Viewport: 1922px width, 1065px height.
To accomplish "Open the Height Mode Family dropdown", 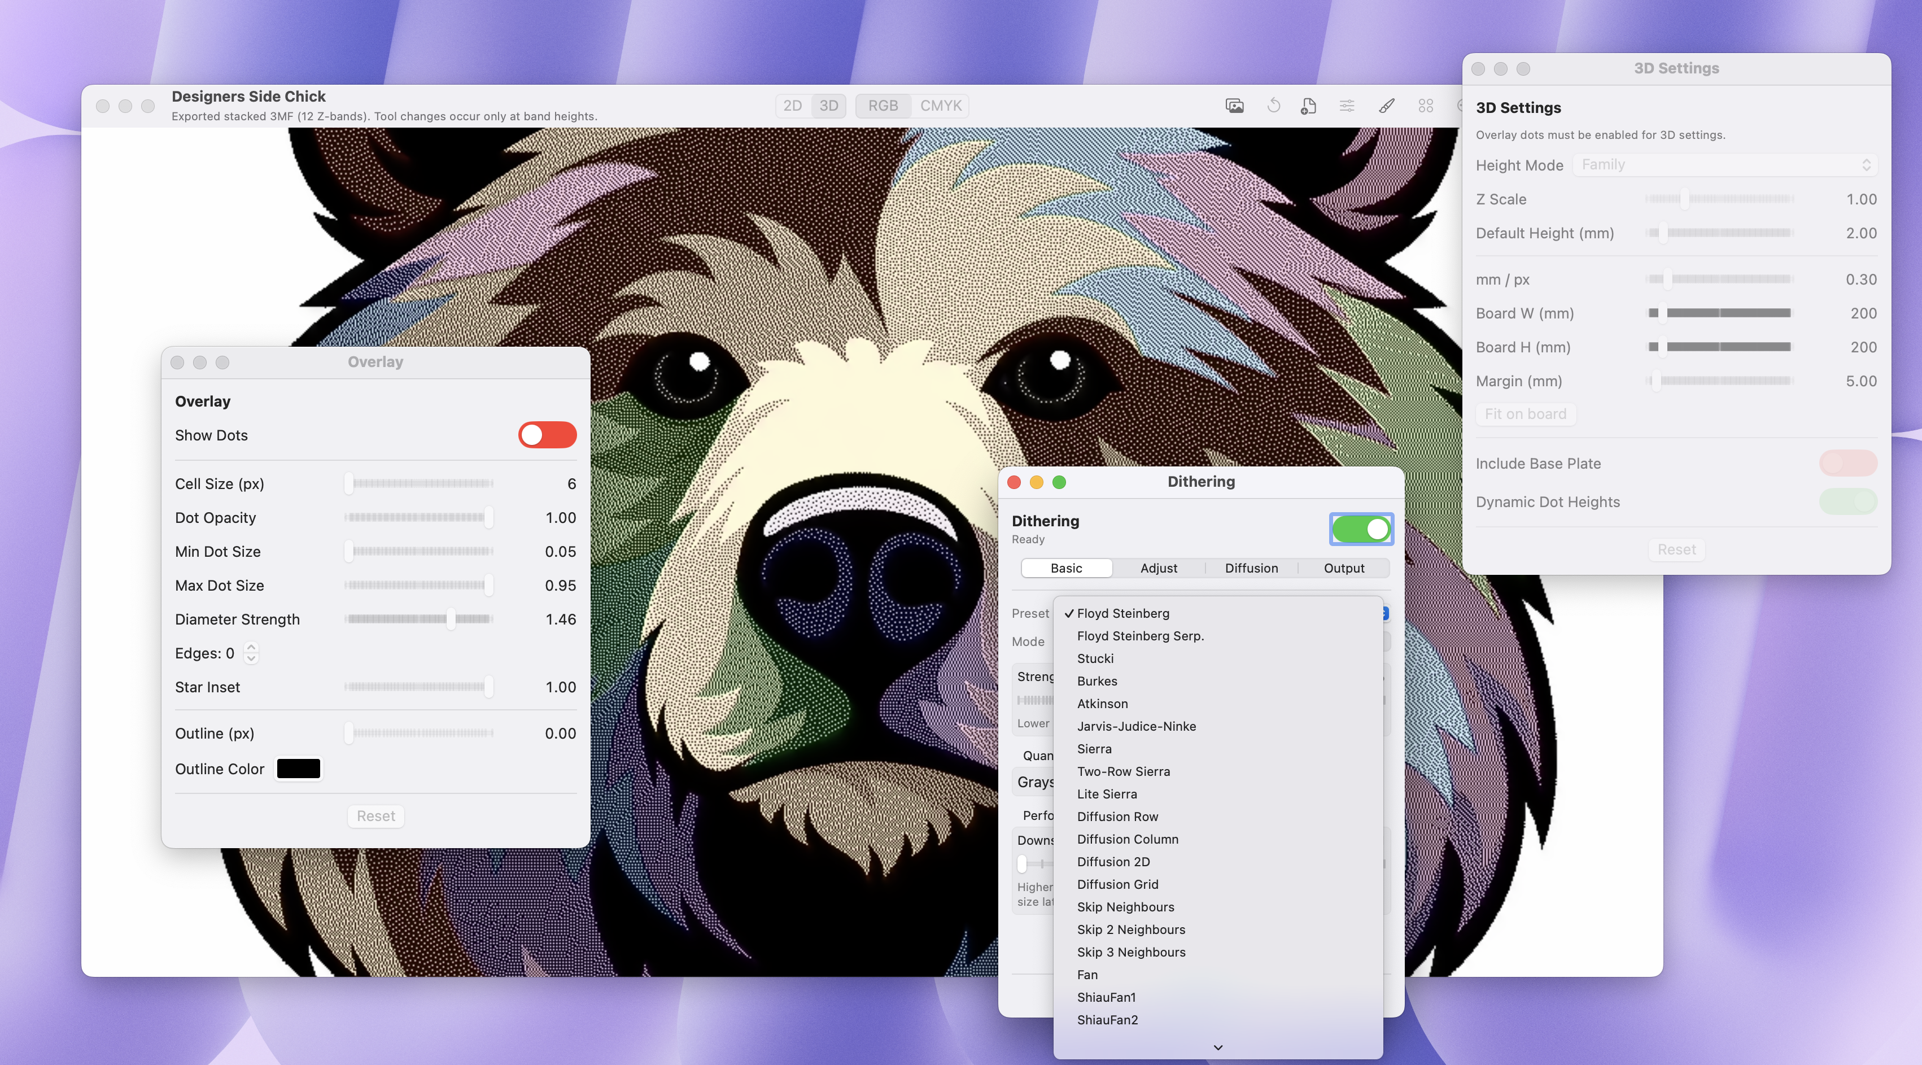I will tap(1724, 164).
